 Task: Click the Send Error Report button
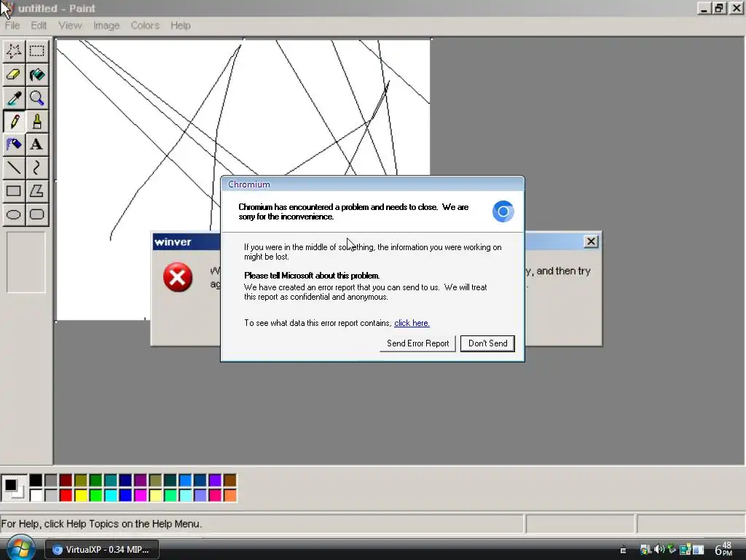[x=417, y=343]
